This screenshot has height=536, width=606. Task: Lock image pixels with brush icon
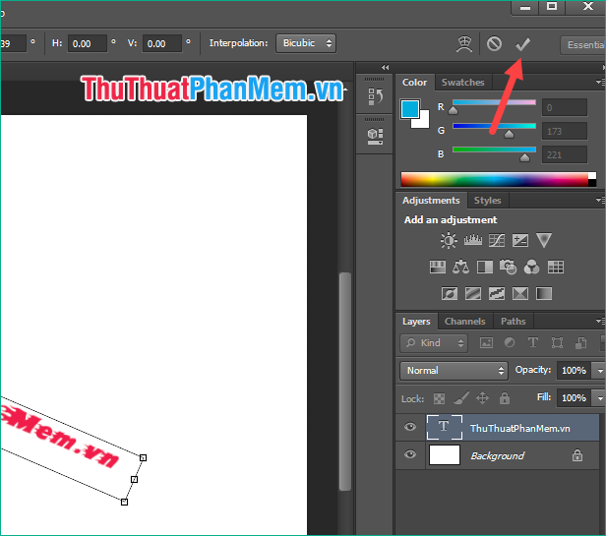click(461, 398)
